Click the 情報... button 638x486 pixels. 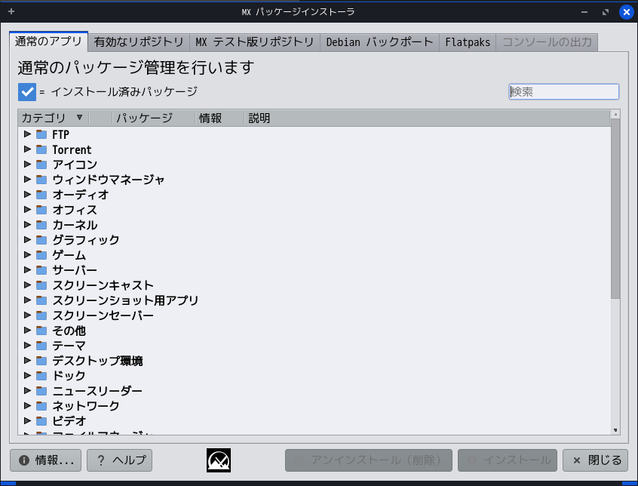[x=45, y=460]
